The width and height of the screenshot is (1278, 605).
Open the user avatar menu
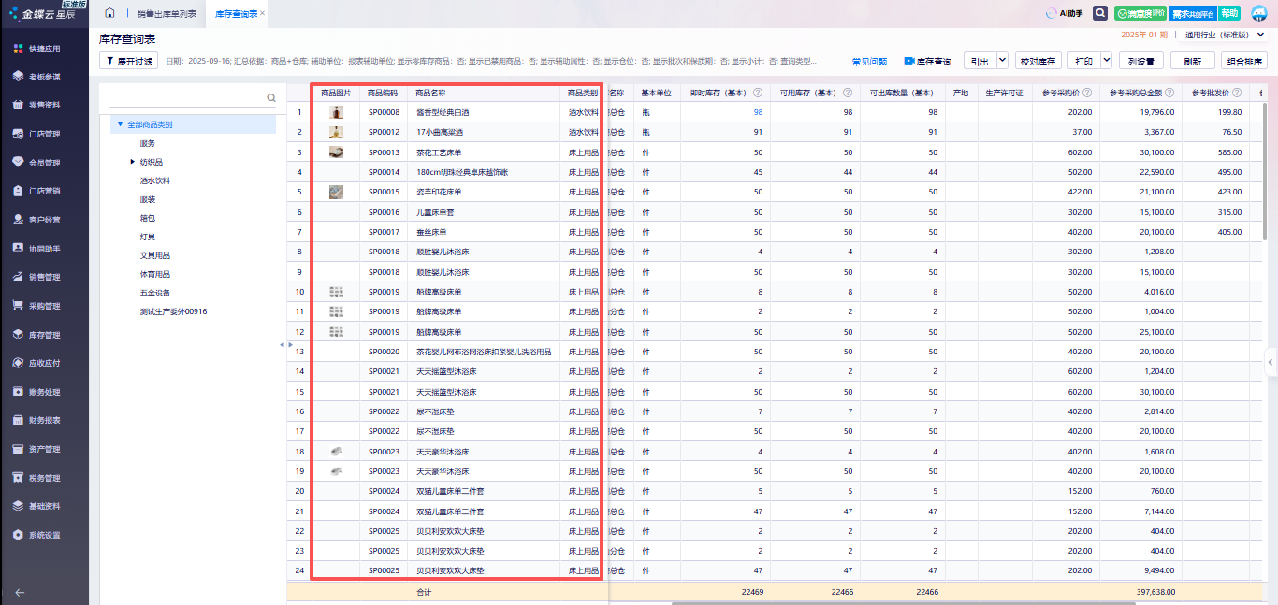1258,13
